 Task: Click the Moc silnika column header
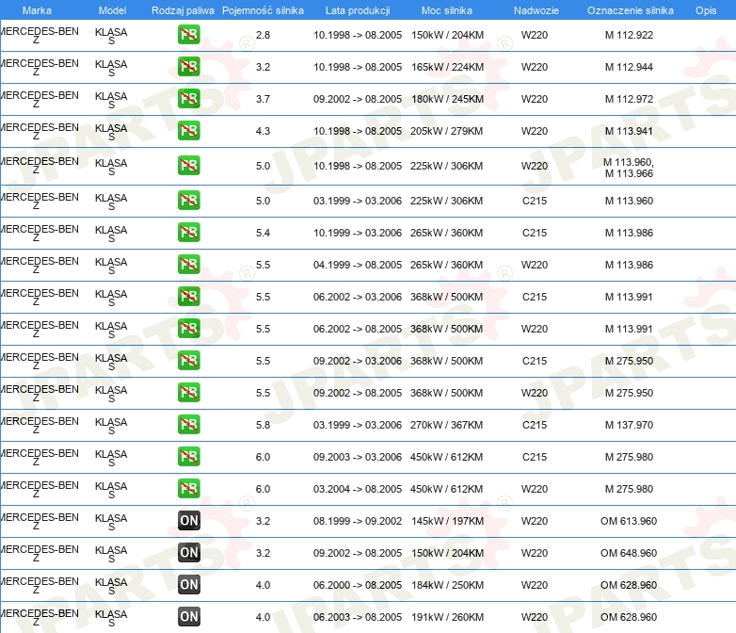coord(447,10)
